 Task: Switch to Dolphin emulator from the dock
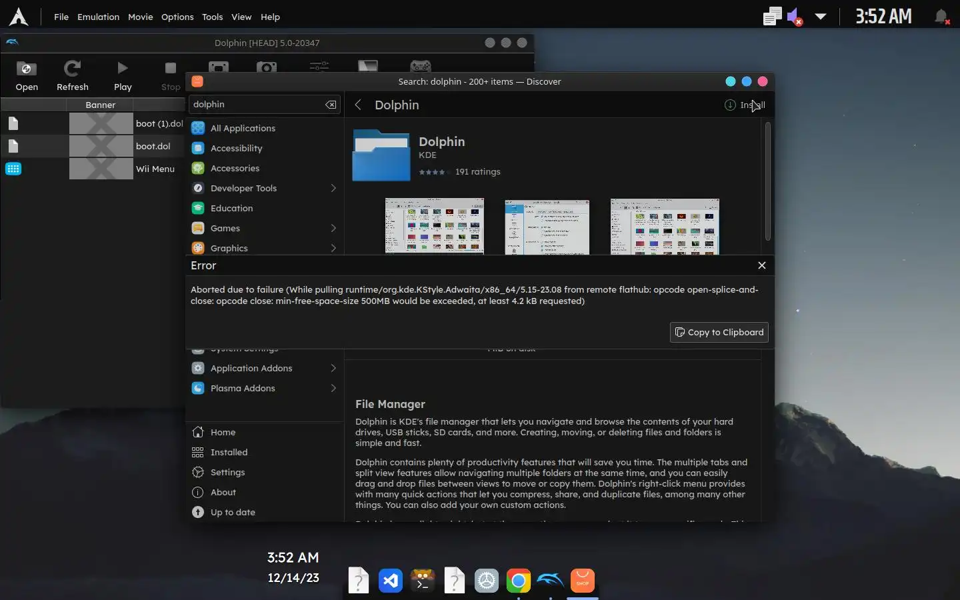tap(551, 581)
